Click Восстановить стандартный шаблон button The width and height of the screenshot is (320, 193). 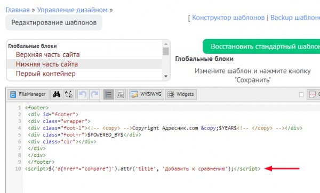261,46
